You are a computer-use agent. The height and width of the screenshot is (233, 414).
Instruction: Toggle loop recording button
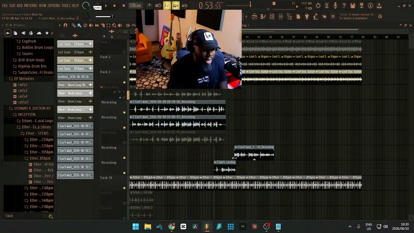click(x=184, y=6)
